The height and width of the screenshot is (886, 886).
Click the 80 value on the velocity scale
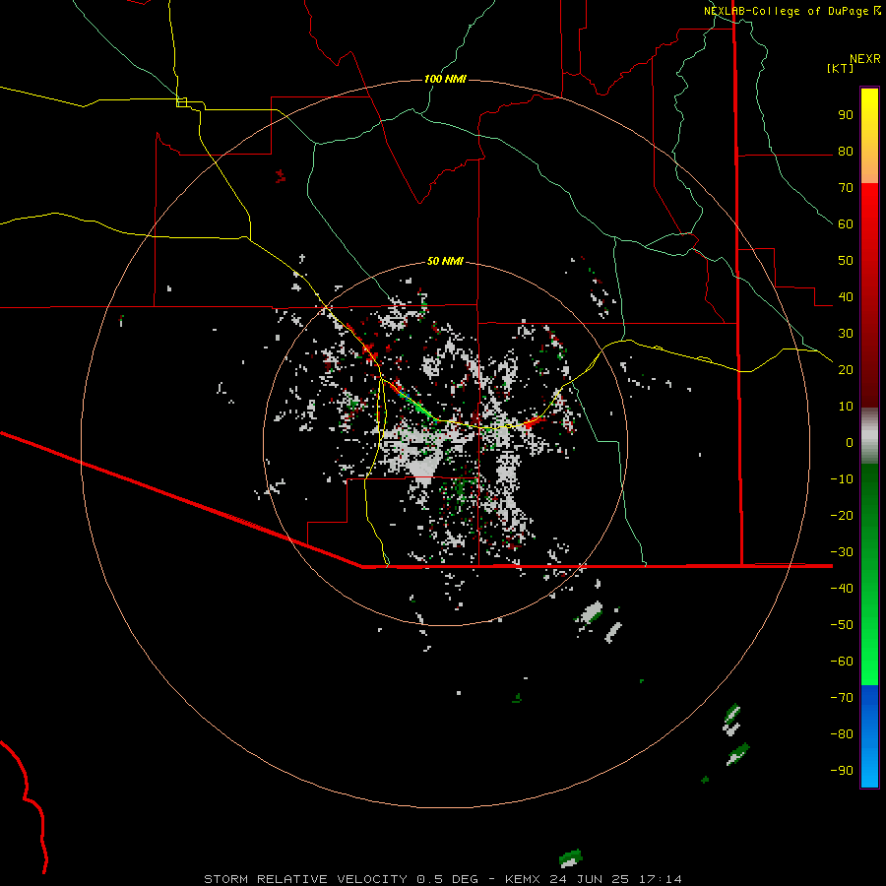(x=846, y=152)
